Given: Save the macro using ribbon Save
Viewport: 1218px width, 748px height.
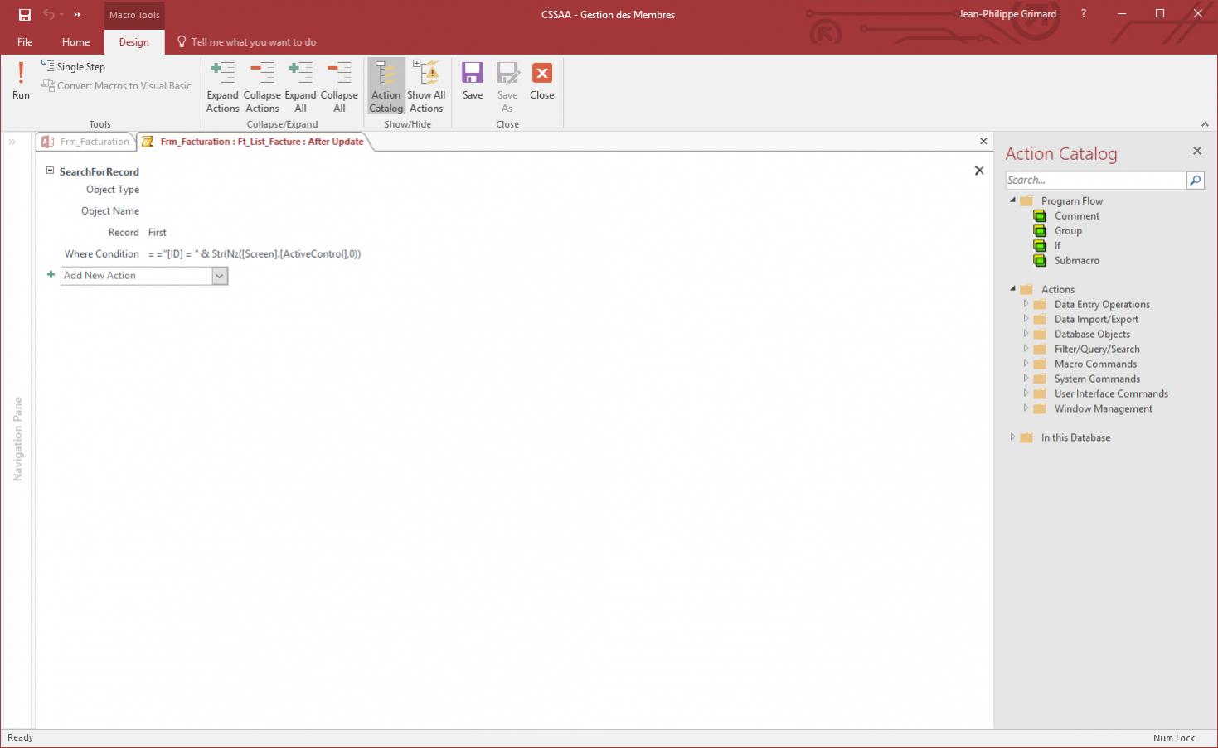Looking at the screenshot, I should coord(473,81).
